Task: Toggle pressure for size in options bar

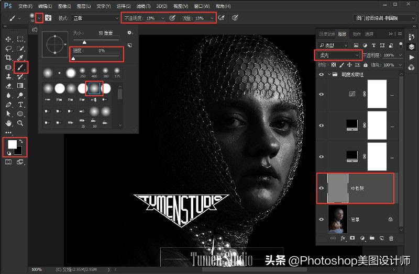Action: coord(235,18)
